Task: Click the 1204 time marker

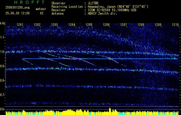Action: 72,24
